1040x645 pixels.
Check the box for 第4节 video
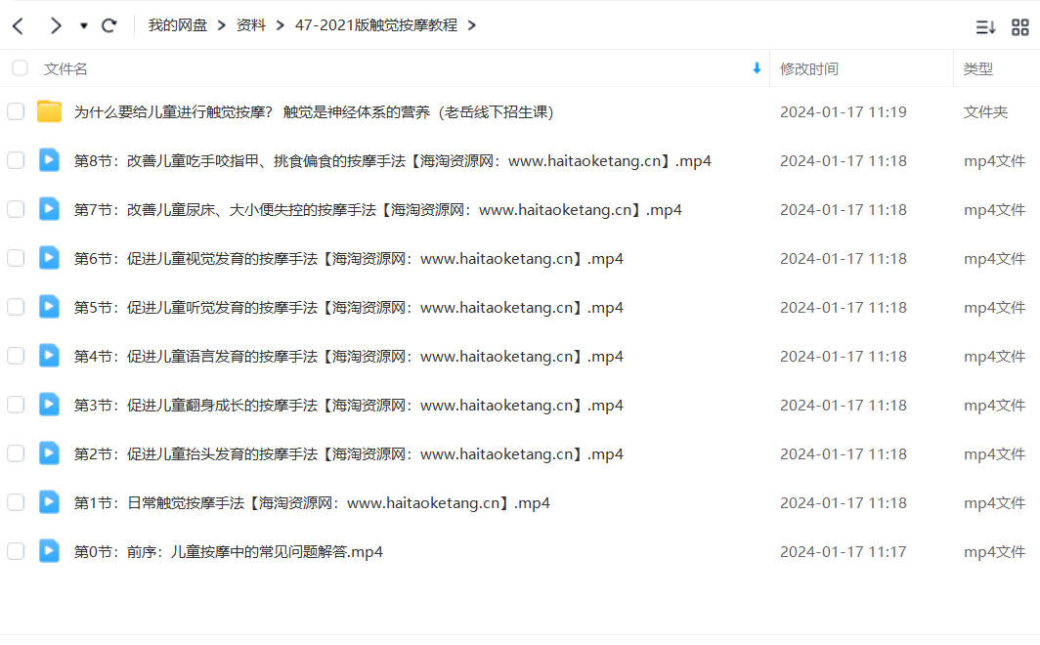pos(16,356)
